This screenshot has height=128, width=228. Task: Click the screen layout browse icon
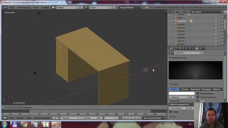click(x=54, y=7)
